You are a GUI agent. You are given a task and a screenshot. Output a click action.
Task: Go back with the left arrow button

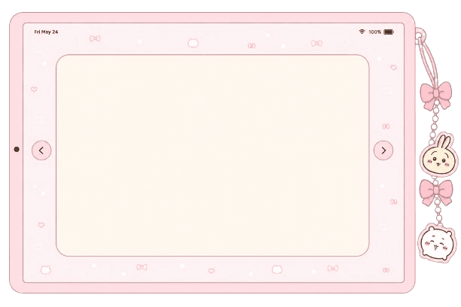tap(41, 150)
